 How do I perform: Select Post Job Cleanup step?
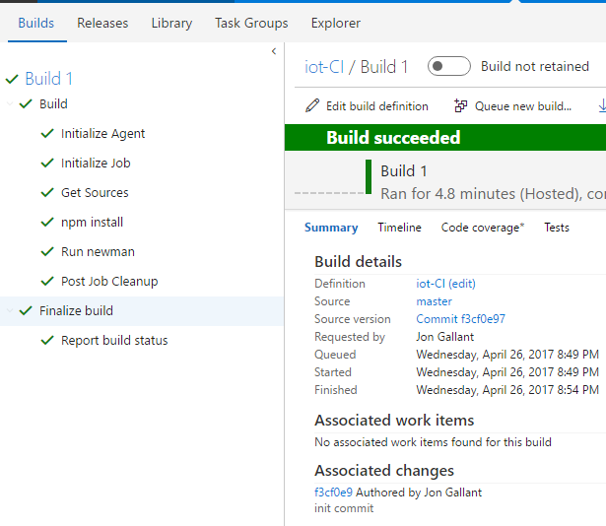[108, 282]
